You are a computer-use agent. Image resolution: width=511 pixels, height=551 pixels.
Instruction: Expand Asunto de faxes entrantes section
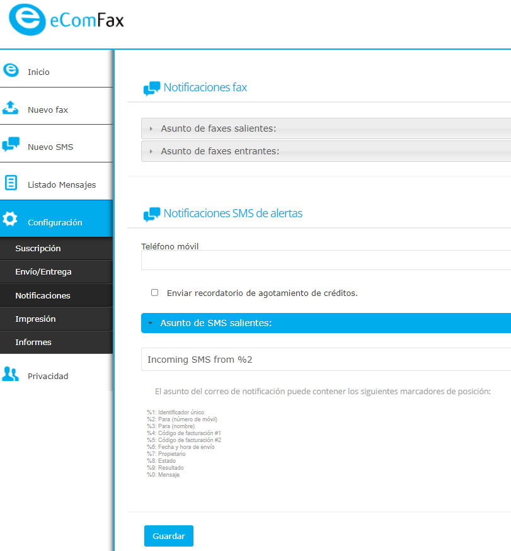[x=326, y=151]
